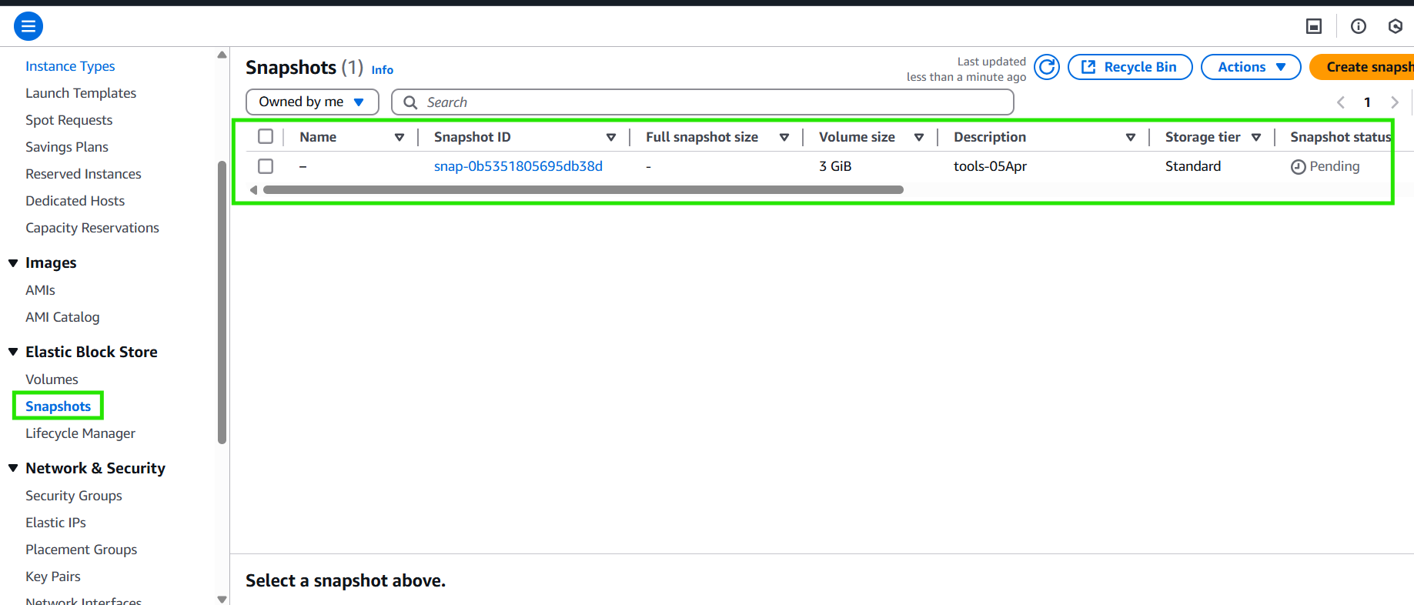Open the CloudShell icon in top bar

[x=1314, y=26]
